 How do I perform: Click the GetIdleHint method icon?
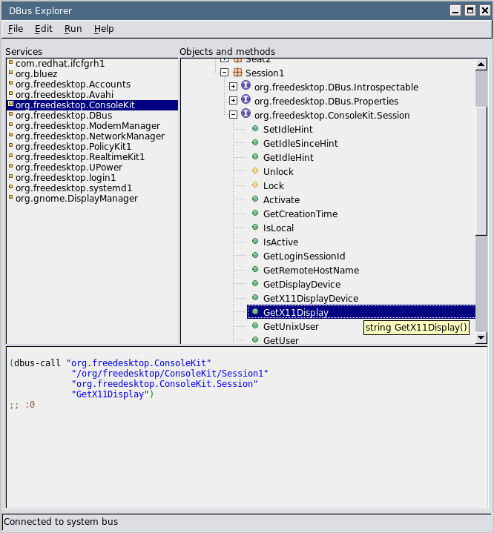(255, 156)
